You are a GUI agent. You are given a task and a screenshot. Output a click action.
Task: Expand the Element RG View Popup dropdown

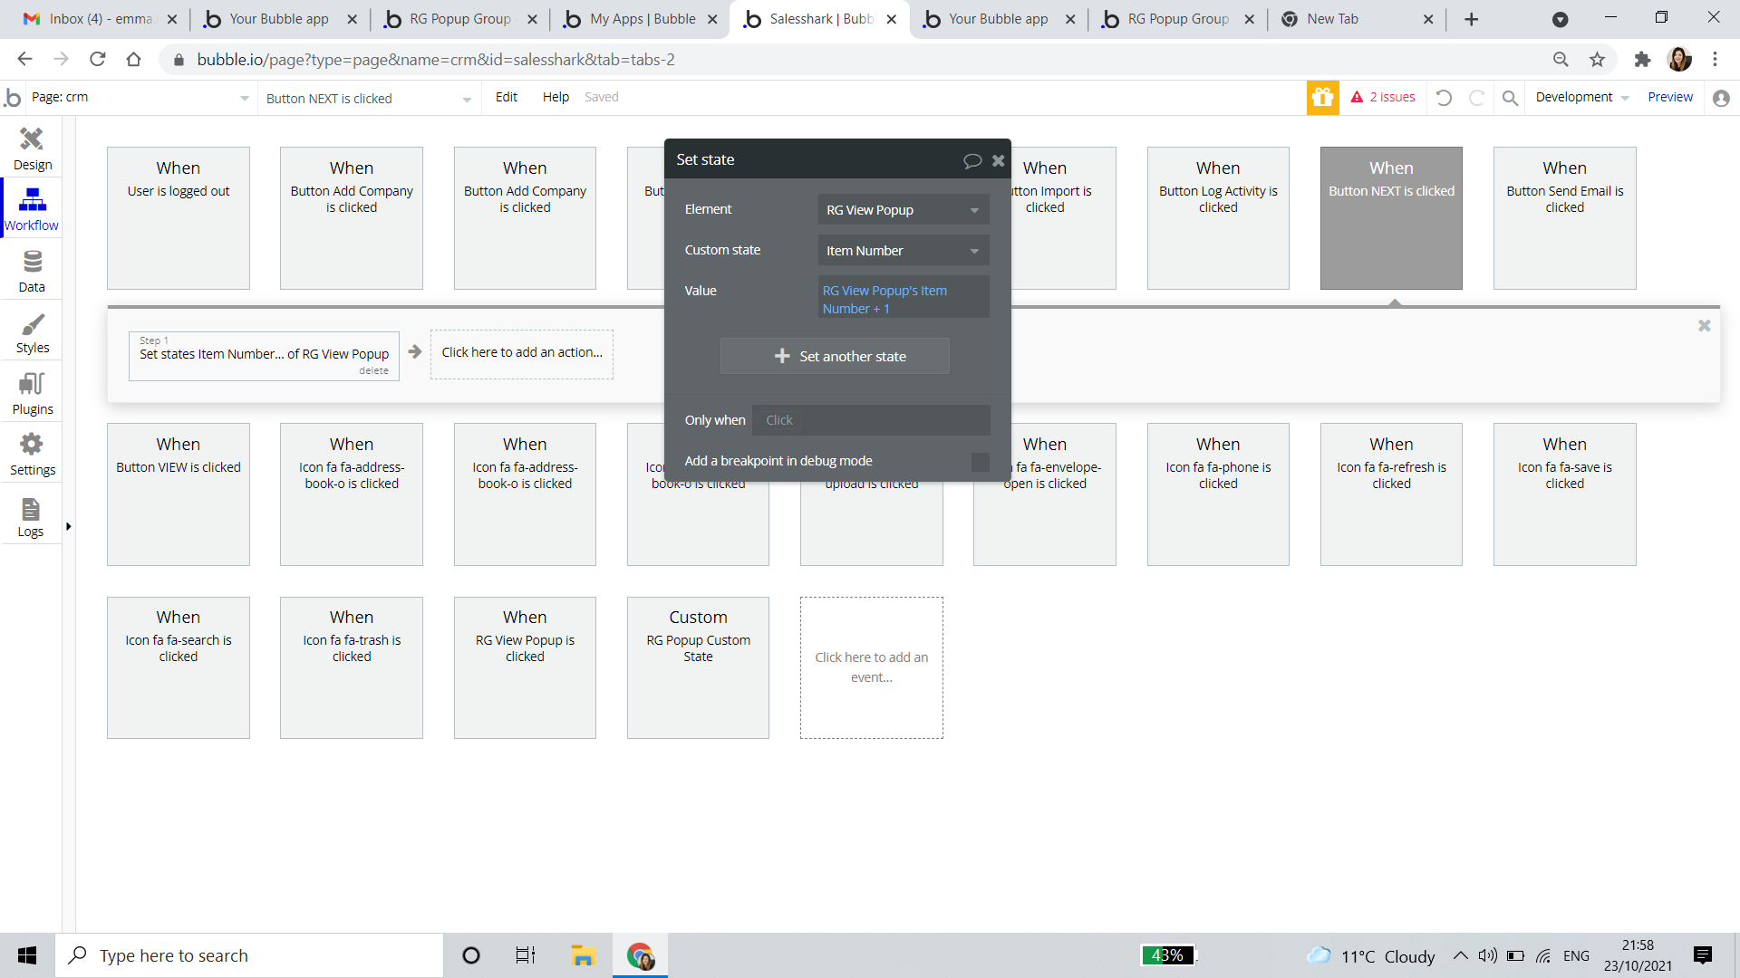pyautogui.click(x=903, y=210)
